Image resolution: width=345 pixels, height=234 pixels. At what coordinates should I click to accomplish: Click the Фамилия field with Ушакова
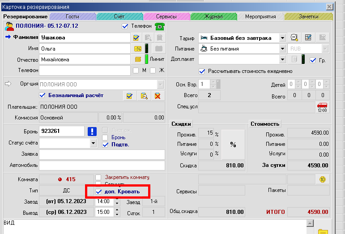[x=84, y=38]
